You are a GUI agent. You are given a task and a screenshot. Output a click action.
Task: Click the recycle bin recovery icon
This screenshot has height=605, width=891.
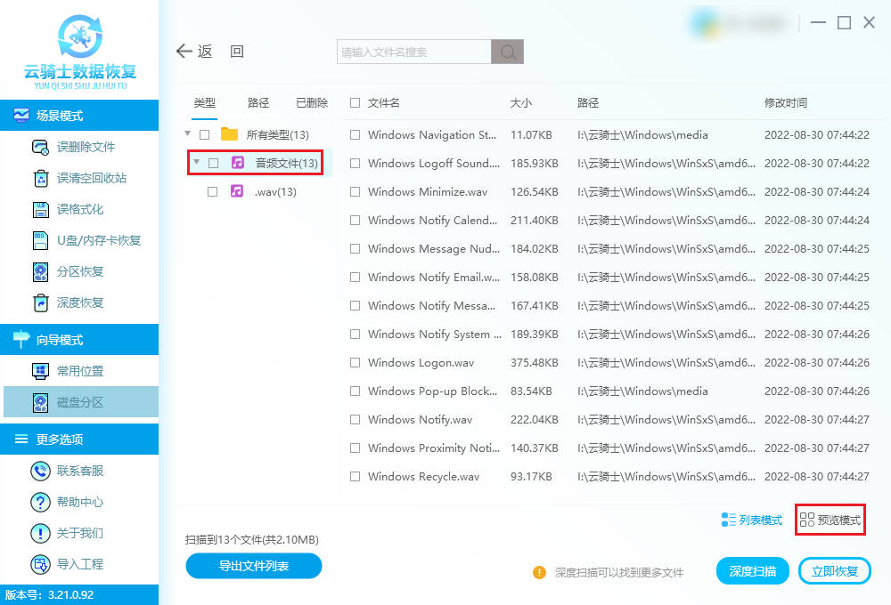(40, 178)
